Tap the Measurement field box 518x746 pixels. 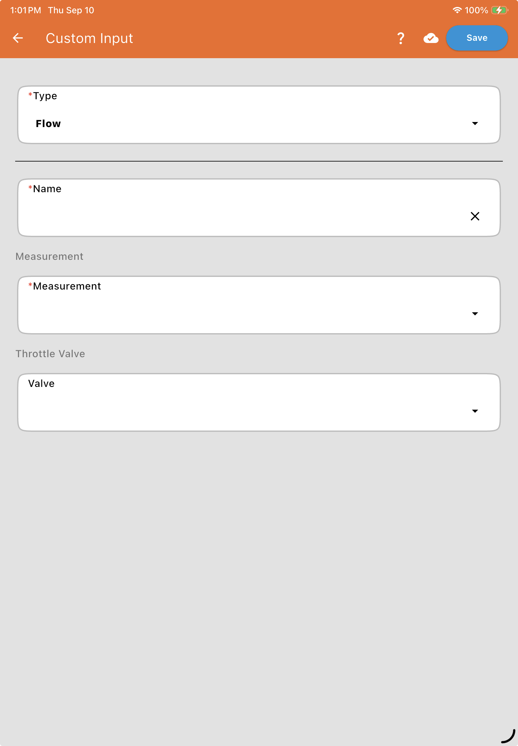(259, 305)
